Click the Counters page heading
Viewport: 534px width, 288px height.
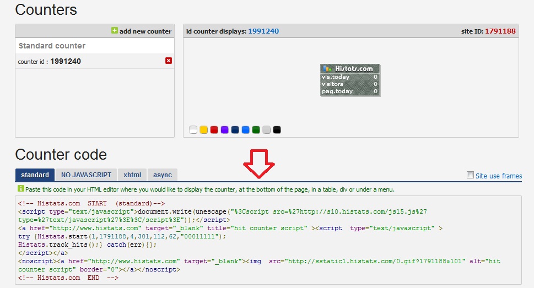click(46, 9)
